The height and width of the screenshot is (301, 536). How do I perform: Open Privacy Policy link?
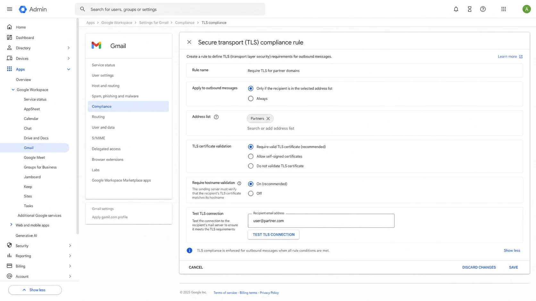point(269,293)
